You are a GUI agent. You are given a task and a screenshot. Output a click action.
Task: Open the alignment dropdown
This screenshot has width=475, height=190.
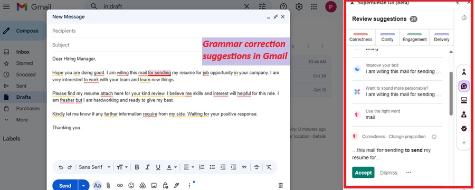coord(189,167)
